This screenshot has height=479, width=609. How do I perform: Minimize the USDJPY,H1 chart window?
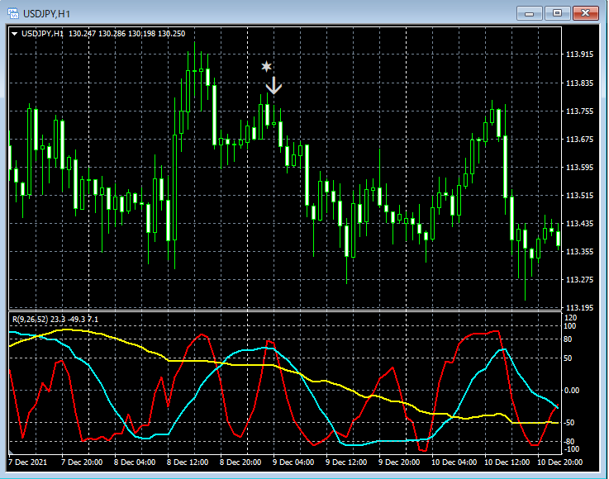[x=529, y=13]
